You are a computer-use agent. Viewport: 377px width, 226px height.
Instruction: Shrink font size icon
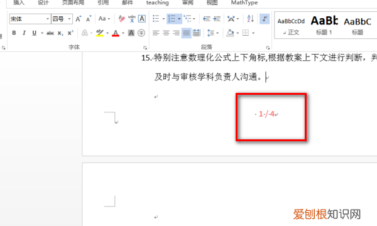[89, 19]
